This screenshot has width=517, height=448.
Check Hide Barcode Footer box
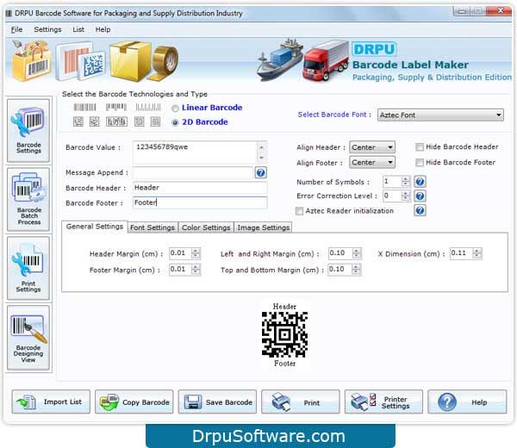point(420,163)
